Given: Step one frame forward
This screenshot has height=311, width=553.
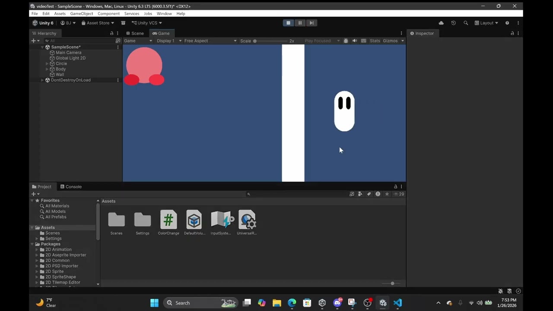Looking at the screenshot, I should 311,23.
